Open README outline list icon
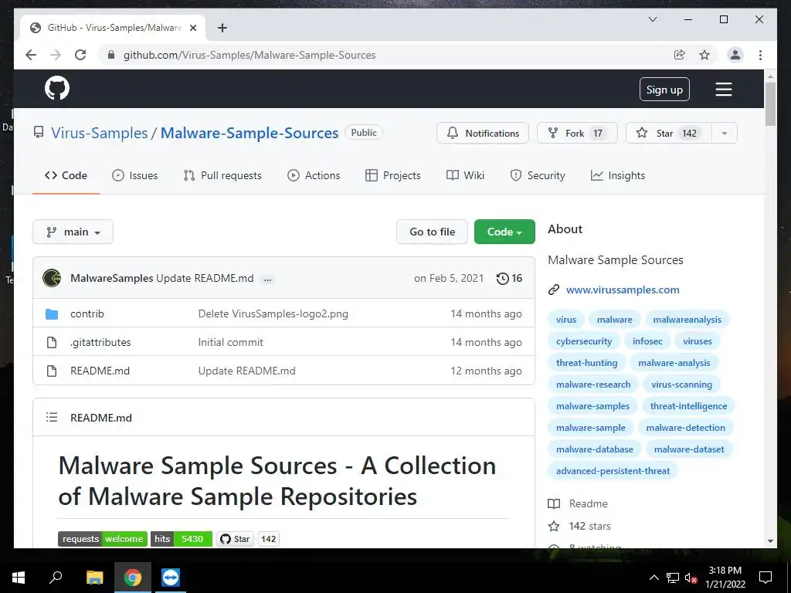The width and height of the screenshot is (791, 593). pos(52,417)
